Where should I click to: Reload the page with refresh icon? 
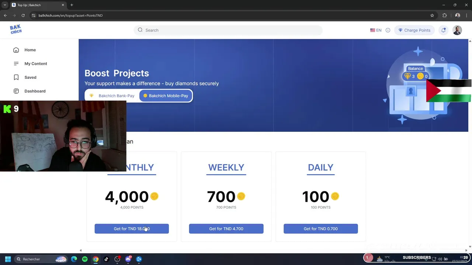tap(23, 15)
